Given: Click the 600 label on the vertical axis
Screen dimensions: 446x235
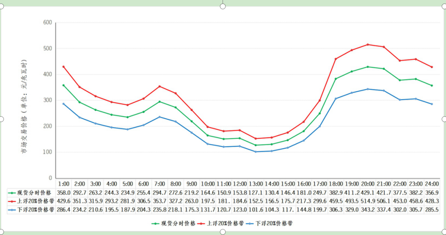Looking at the screenshot, I should (47, 23).
